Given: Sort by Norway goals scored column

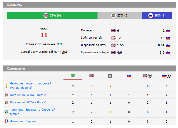Looking at the screenshot, I should click(147, 76).
